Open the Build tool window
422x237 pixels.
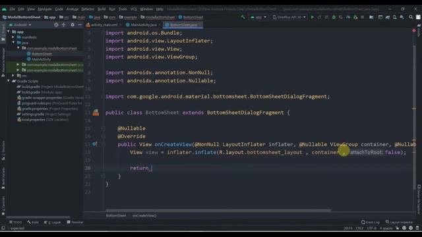click(33, 223)
